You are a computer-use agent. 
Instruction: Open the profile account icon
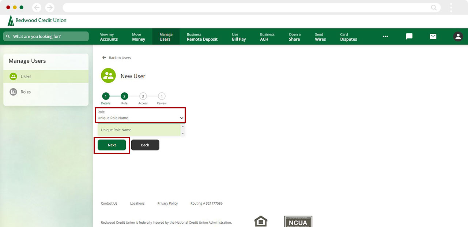[x=458, y=37]
